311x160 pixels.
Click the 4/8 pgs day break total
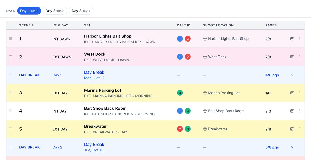click(x=272, y=75)
